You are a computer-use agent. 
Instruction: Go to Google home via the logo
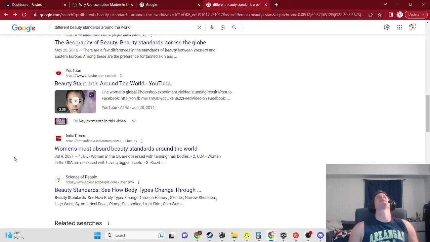pos(24,28)
